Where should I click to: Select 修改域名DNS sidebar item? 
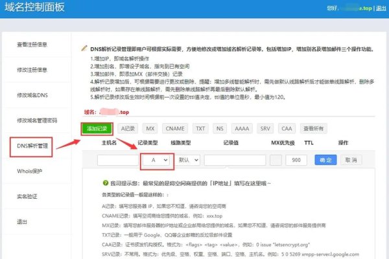32,95
